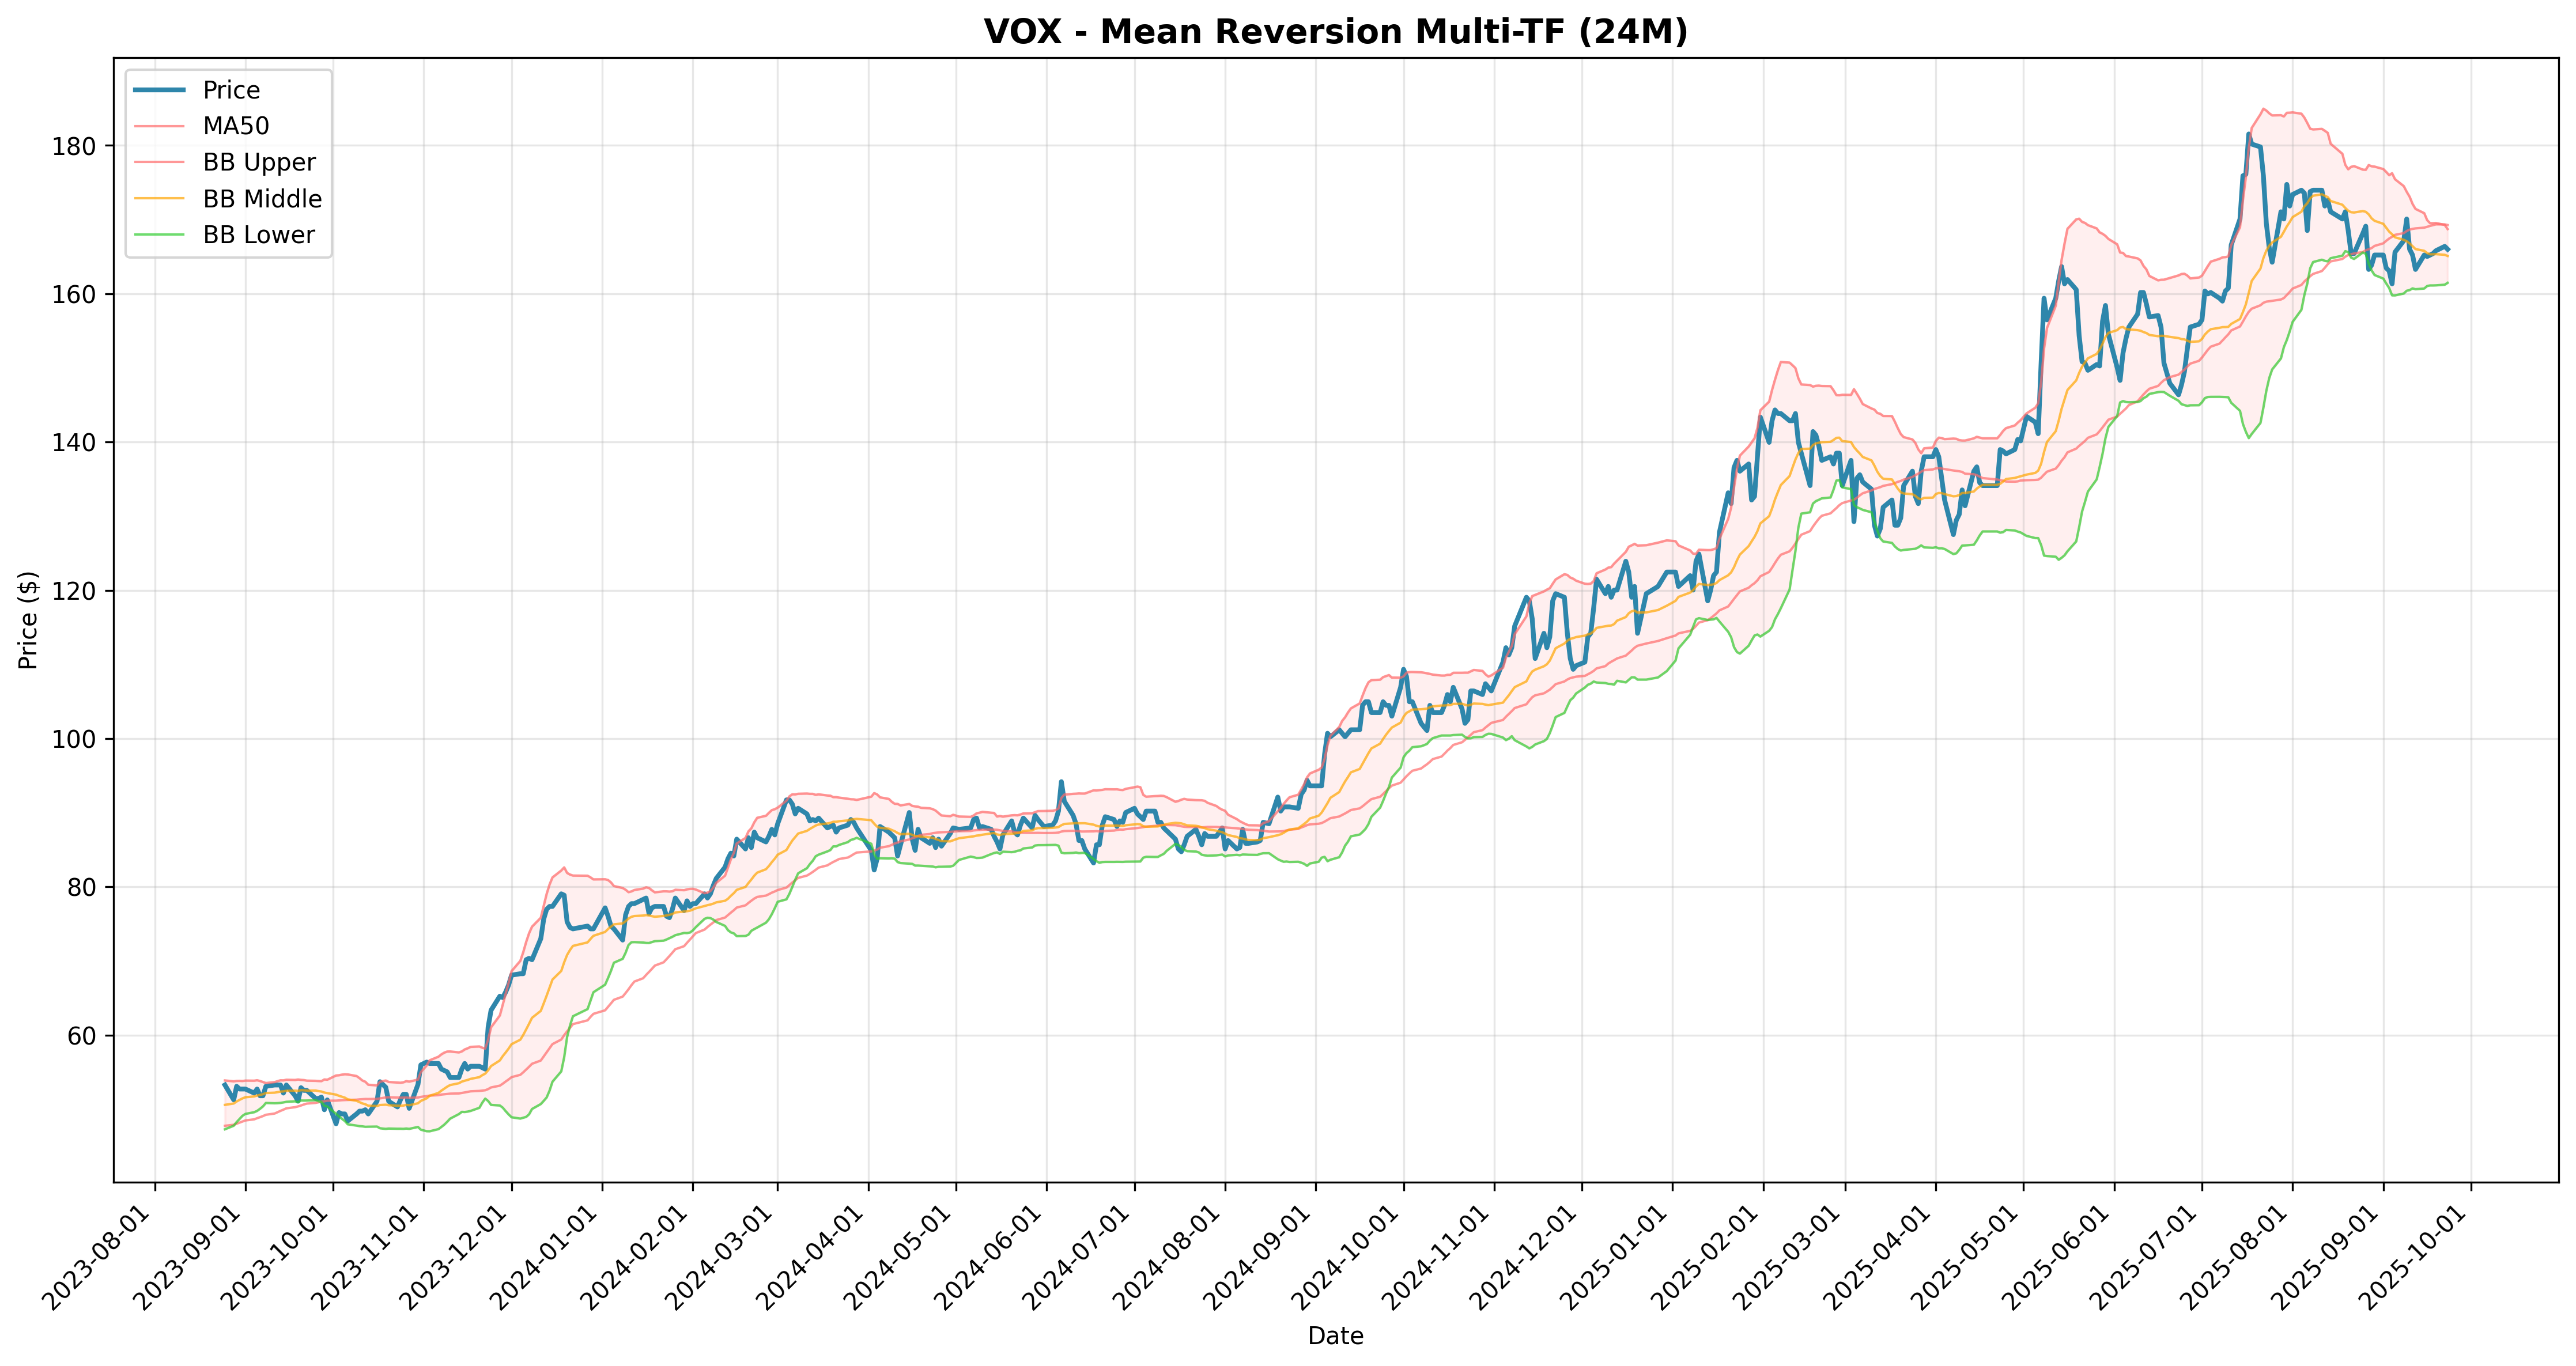Click the price peak above 180 in July 2025
The height and width of the screenshot is (1366, 2576).
[x=2248, y=135]
